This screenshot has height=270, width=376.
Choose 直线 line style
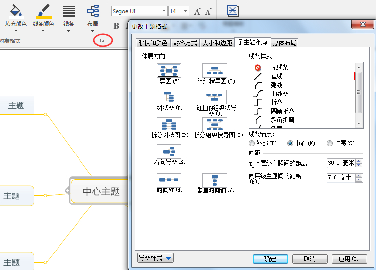(302, 76)
